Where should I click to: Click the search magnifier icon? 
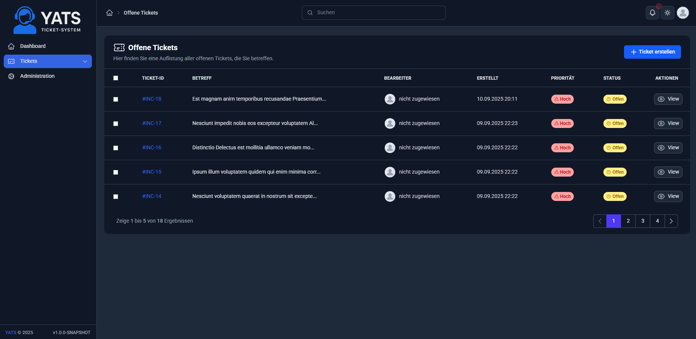(310, 12)
